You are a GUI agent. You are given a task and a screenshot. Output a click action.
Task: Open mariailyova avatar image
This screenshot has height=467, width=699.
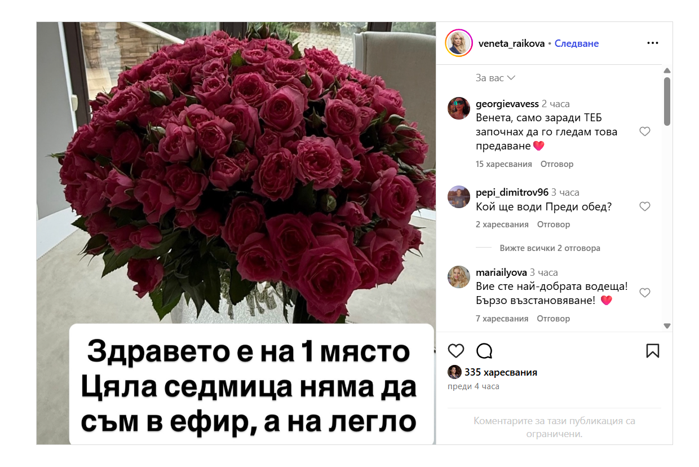coord(459,277)
